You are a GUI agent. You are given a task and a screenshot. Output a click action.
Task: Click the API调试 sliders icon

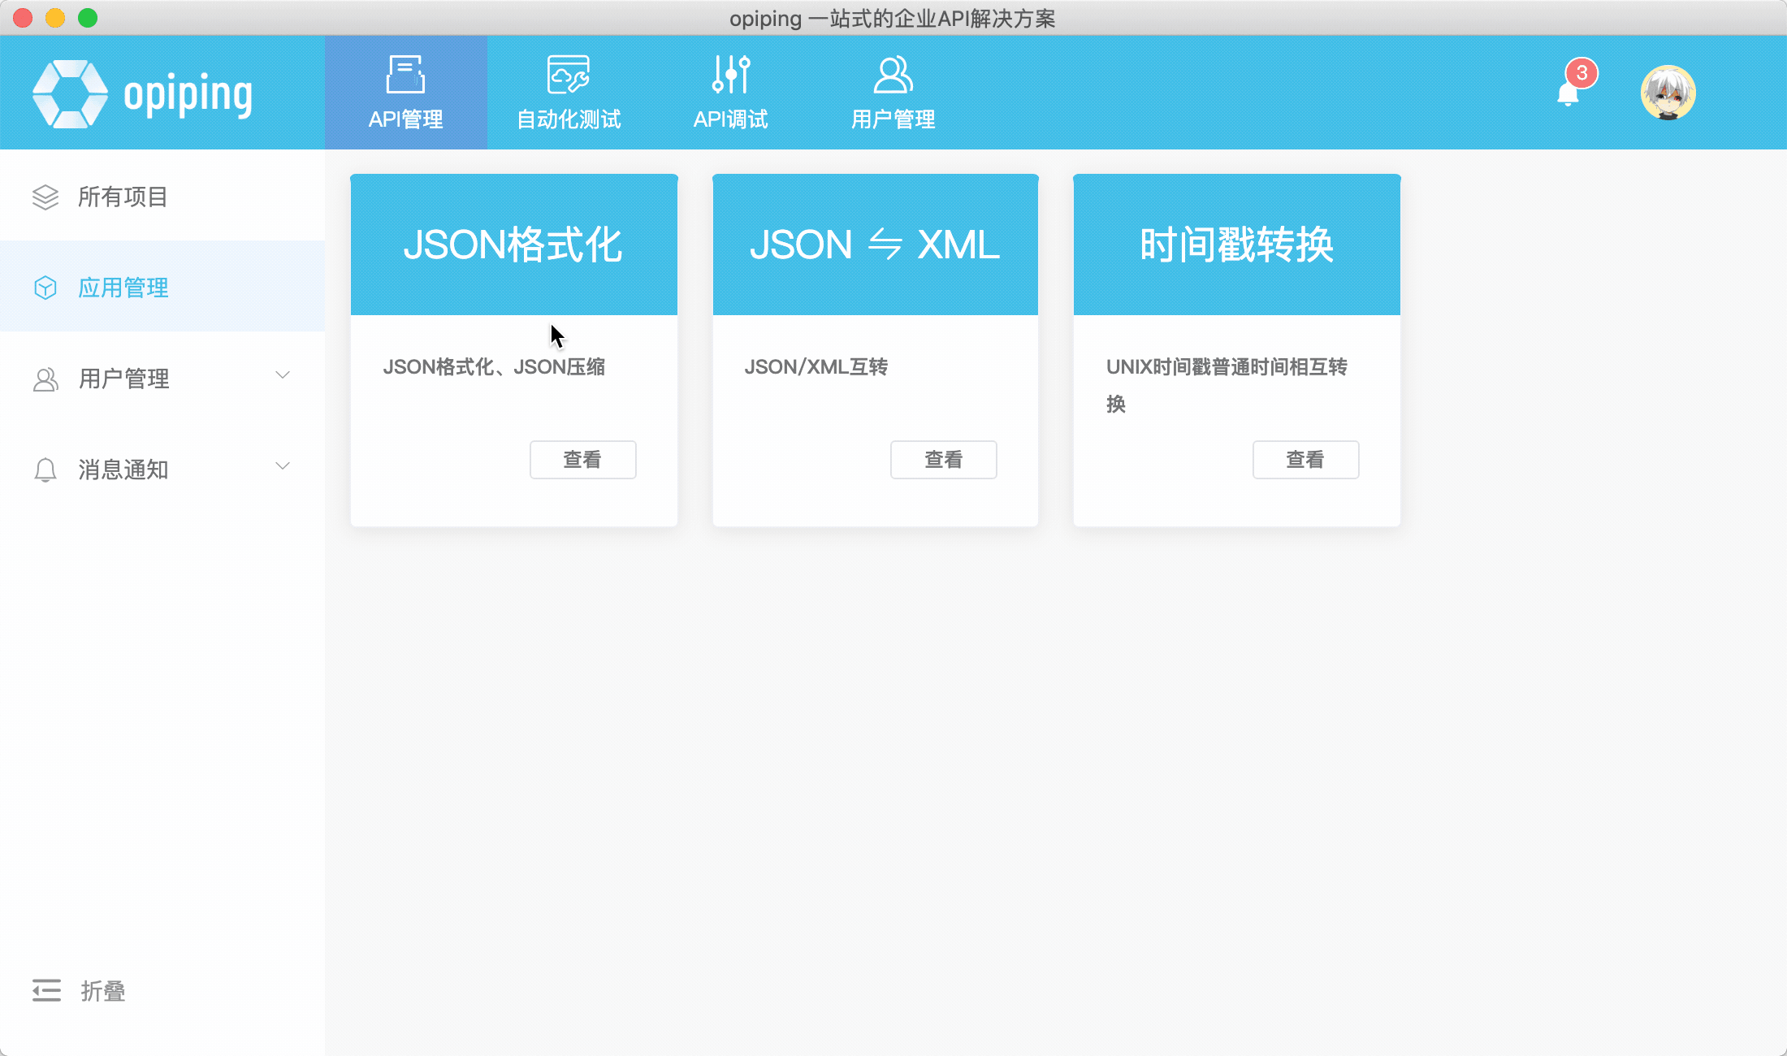[731, 76]
